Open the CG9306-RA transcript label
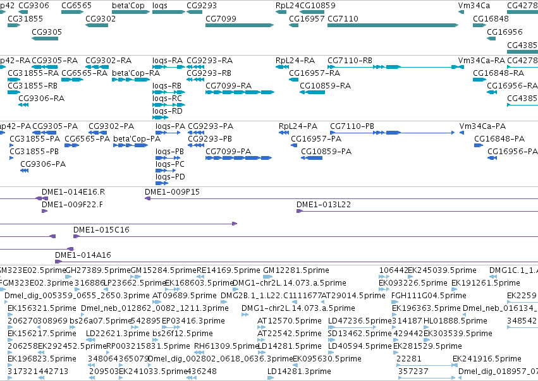 pos(42,99)
